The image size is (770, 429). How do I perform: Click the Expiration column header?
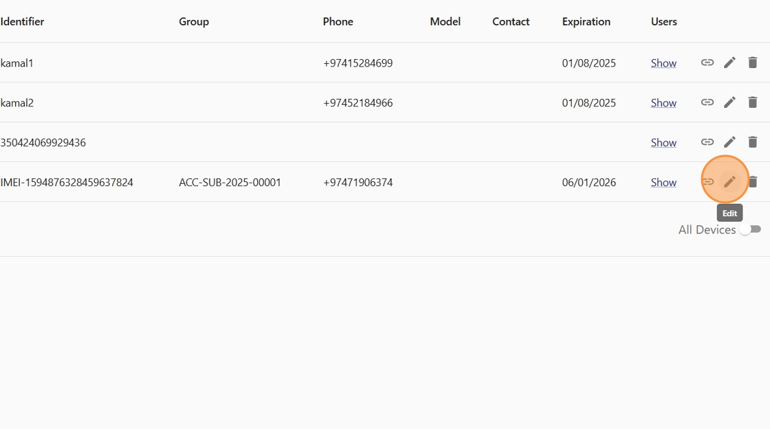point(586,21)
